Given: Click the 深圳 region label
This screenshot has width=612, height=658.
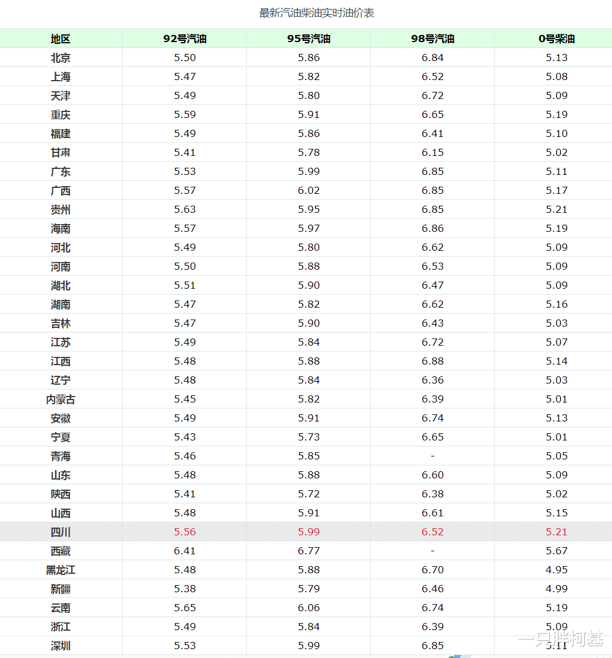Looking at the screenshot, I should [x=60, y=646].
